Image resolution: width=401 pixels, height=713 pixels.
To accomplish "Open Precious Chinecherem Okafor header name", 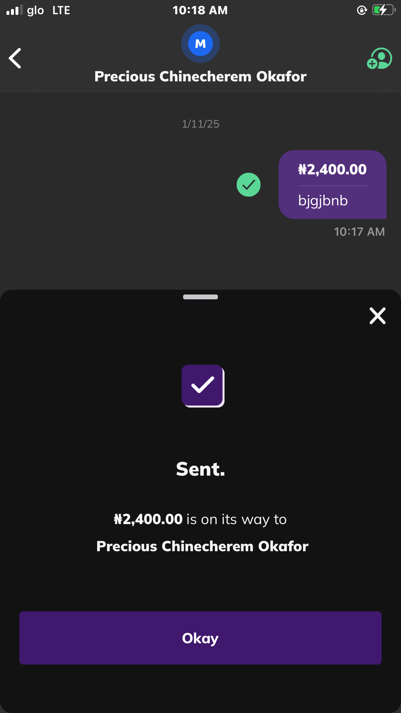I will [200, 77].
